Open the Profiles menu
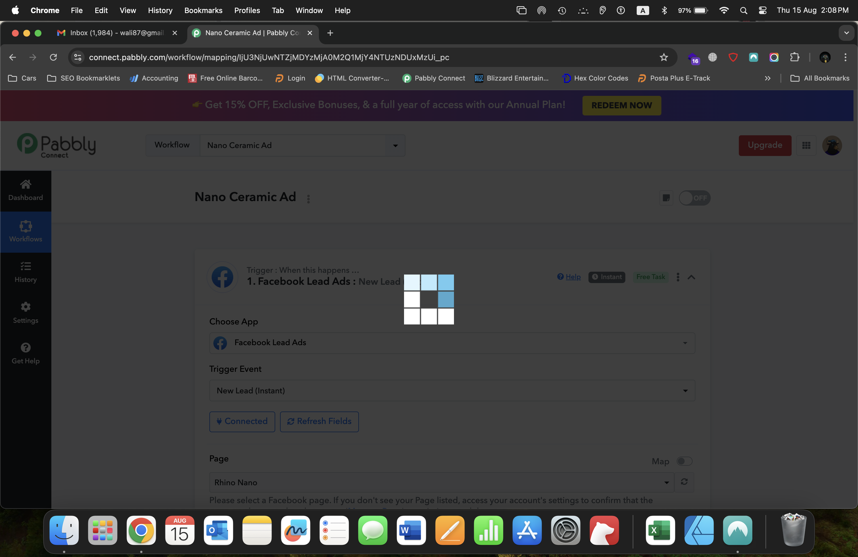The image size is (858, 557). click(x=247, y=10)
